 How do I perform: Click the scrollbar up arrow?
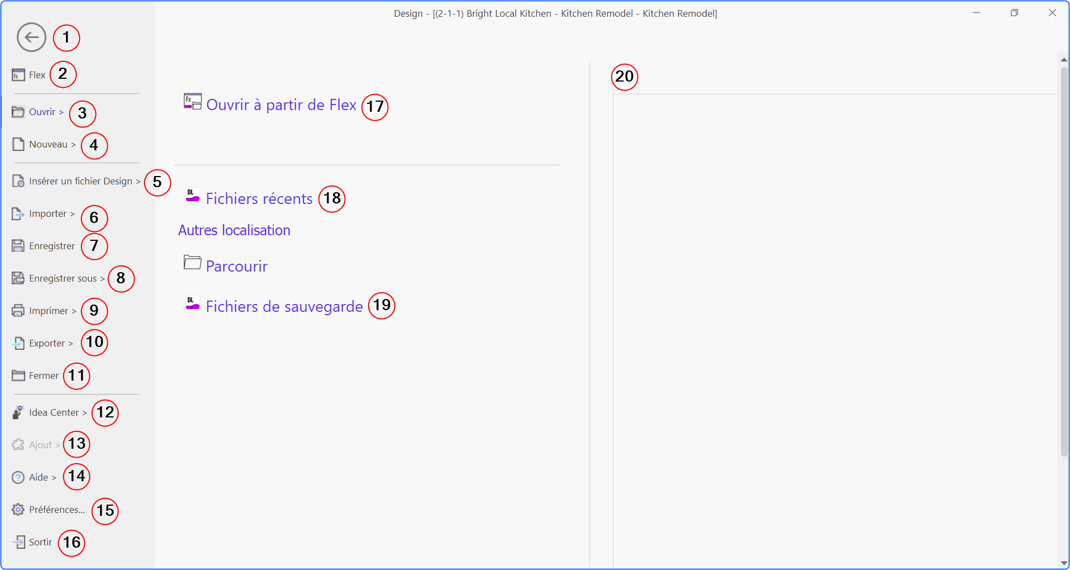point(1064,59)
